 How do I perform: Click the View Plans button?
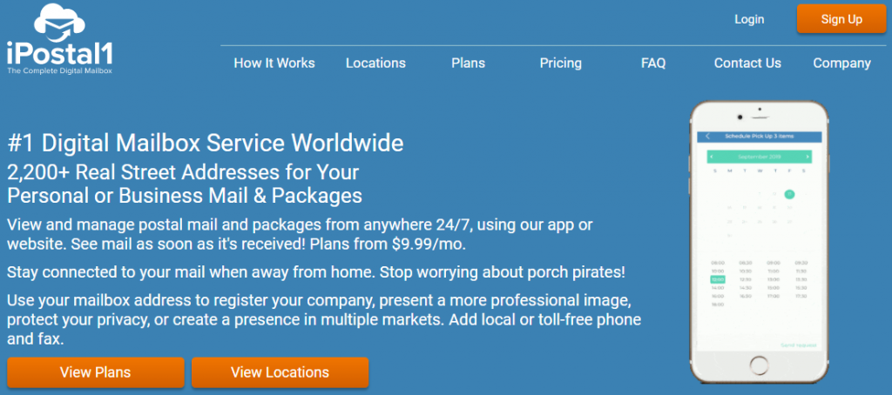96,372
